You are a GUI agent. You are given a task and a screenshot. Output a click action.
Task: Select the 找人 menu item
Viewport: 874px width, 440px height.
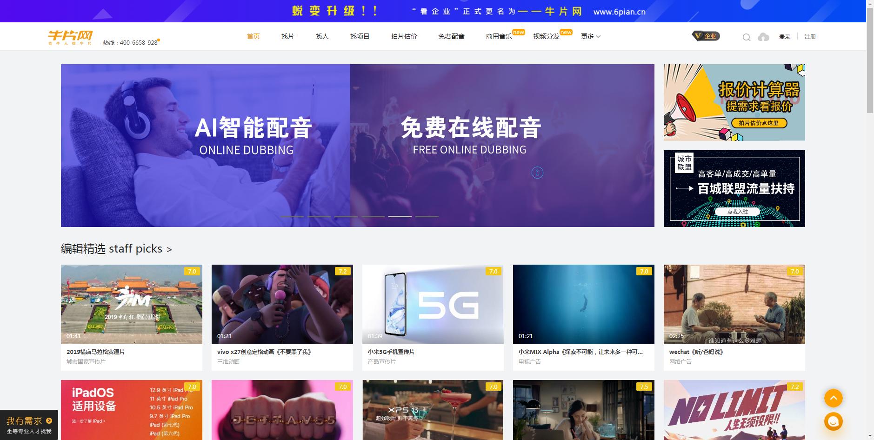[x=322, y=36]
